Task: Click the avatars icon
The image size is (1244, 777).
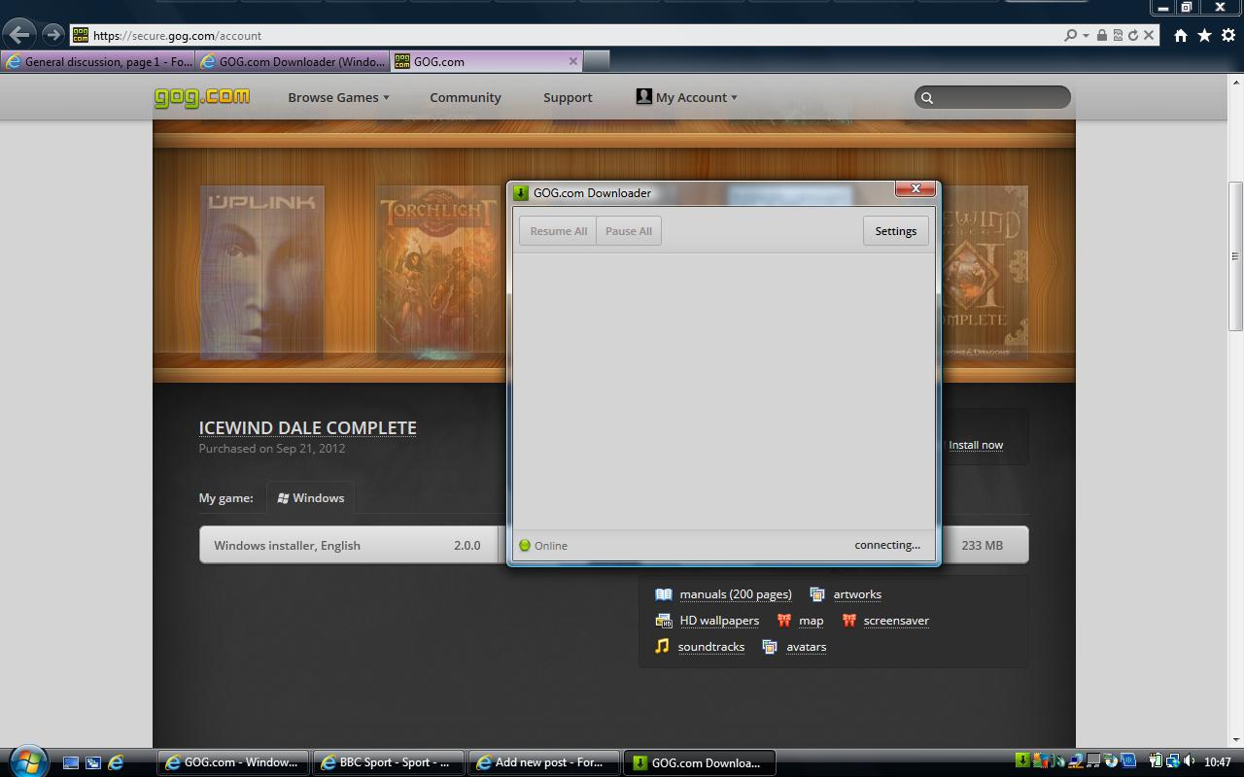Action: 770,647
